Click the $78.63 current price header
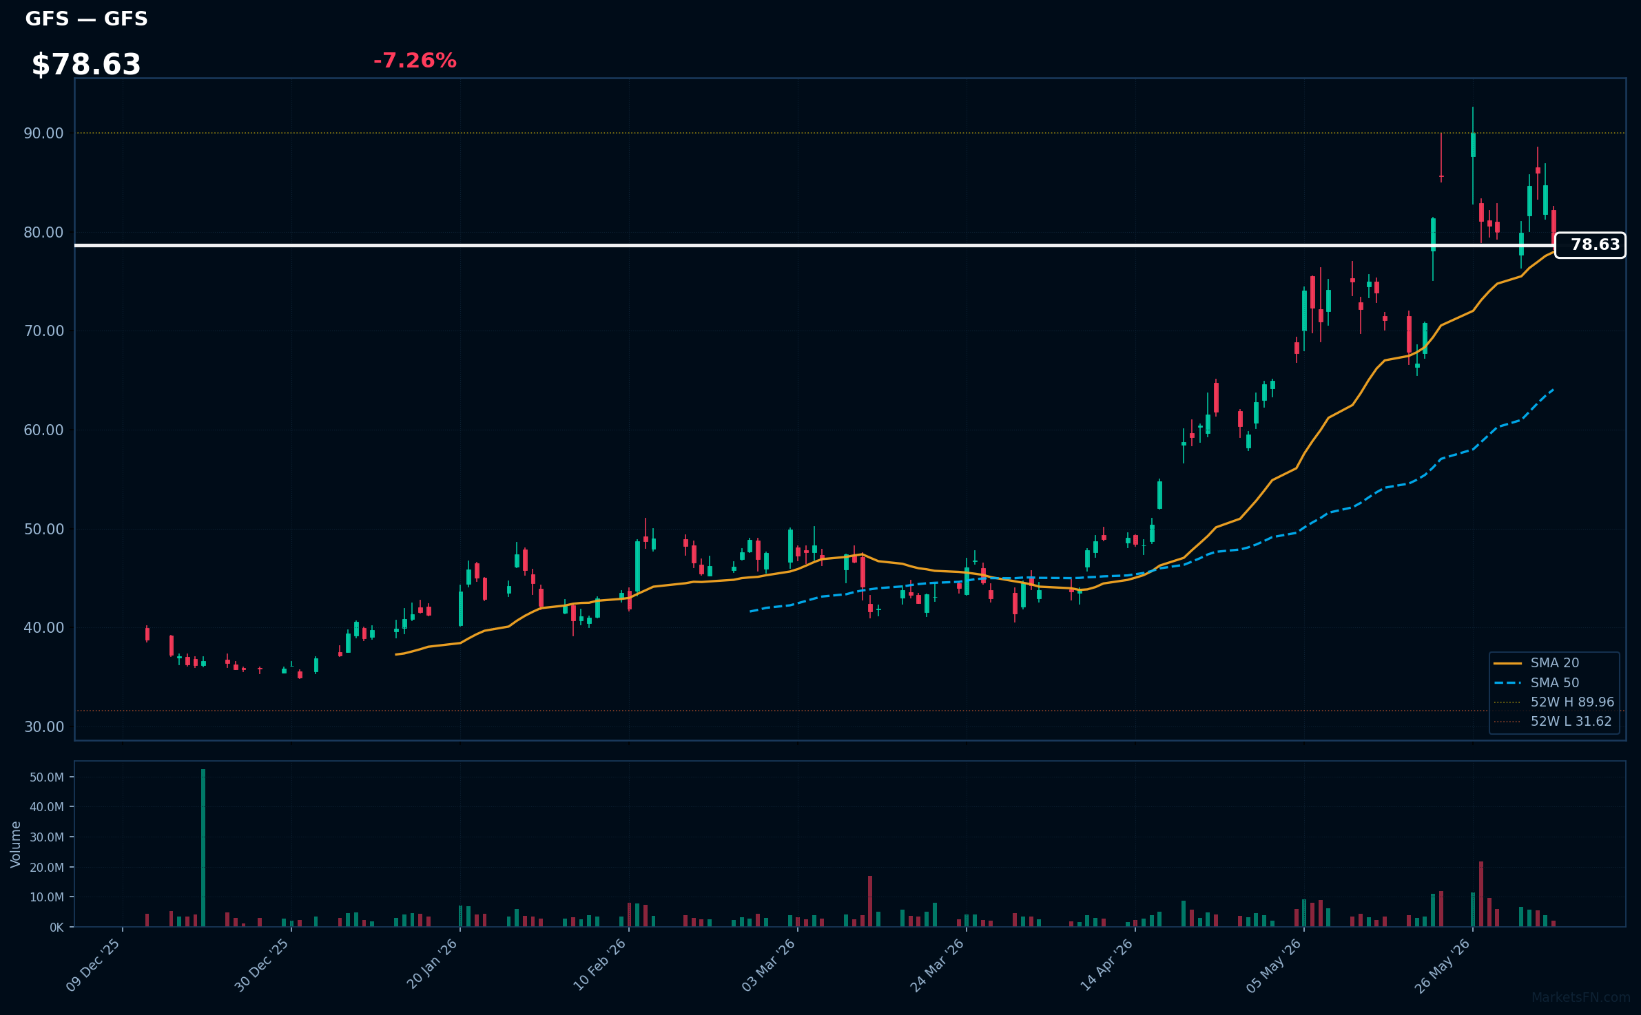Screen dimensions: 1641x1015 point(86,65)
